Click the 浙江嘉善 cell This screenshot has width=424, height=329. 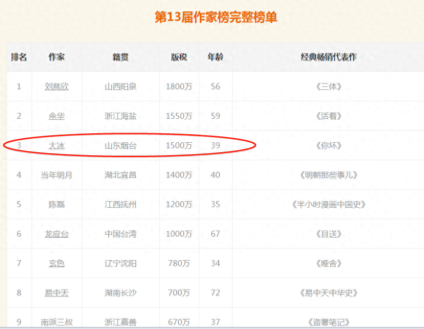point(120,322)
